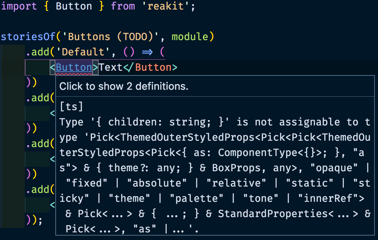Click the import keyword on first line
The height and width of the screenshot is (240, 378).
click(x=19, y=6)
